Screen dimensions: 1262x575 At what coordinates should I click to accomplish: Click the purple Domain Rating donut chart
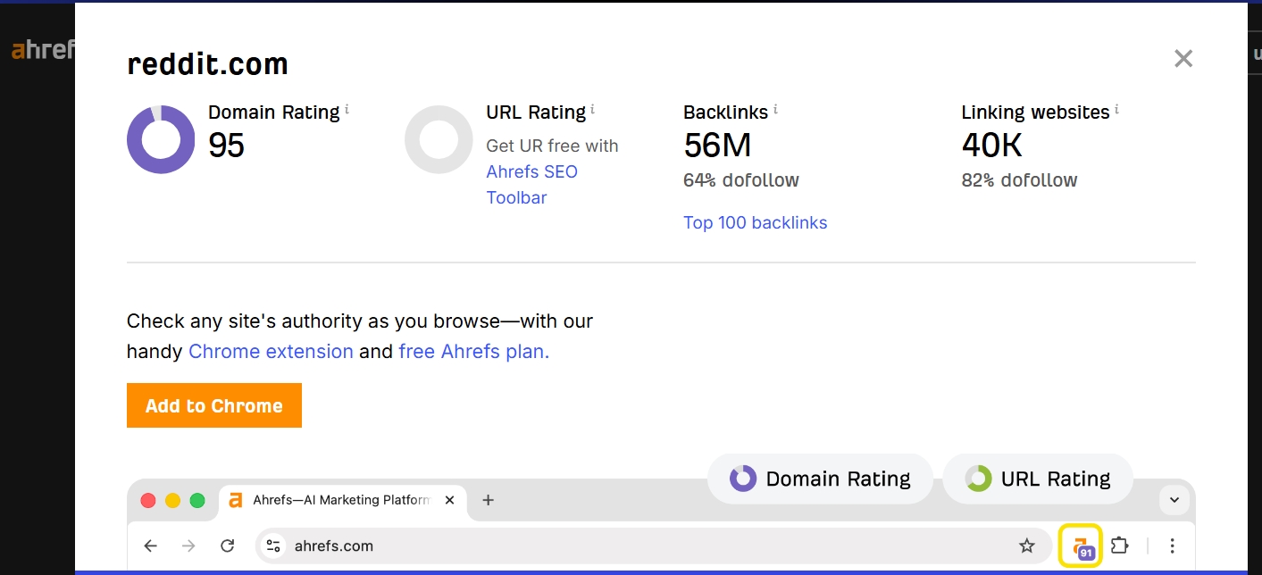(161, 139)
